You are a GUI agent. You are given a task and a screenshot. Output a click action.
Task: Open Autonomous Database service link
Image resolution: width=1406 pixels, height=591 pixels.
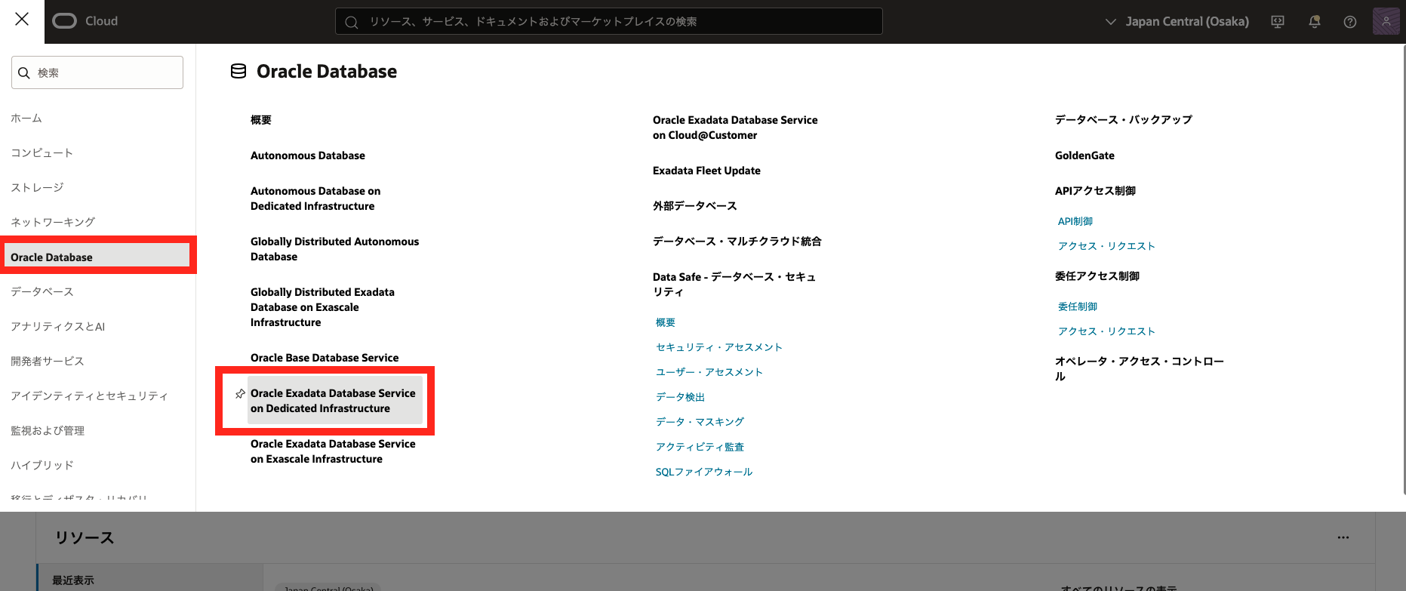point(308,155)
